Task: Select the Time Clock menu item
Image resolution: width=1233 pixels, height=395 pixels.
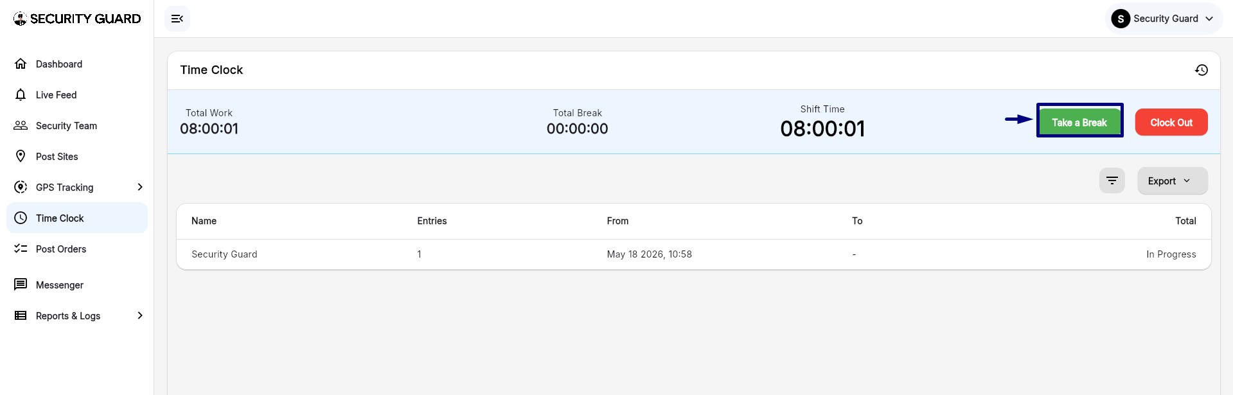Action: coord(77,218)
